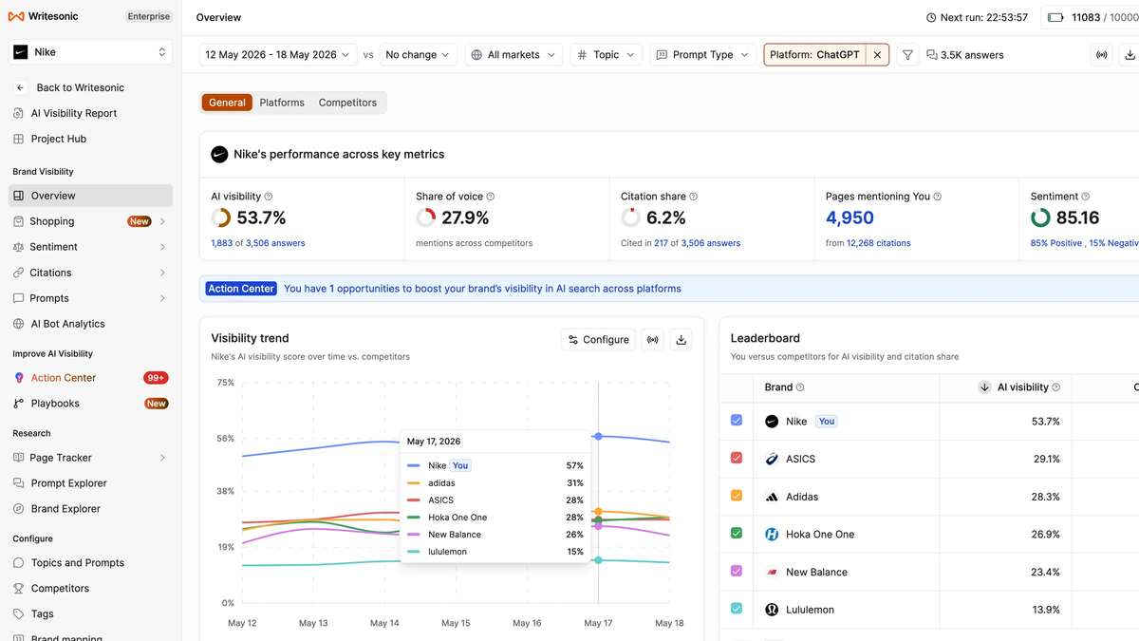Click the 4,950 pages mentioning link
1139x641 pixels.
click(x=850, y=217)
